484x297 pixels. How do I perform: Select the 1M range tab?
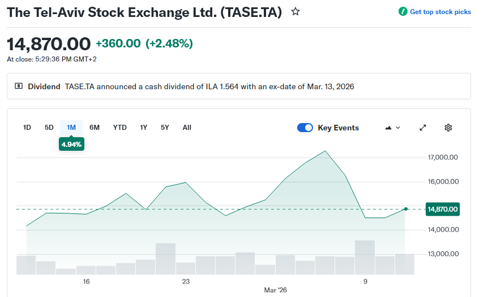coord(71,128)
